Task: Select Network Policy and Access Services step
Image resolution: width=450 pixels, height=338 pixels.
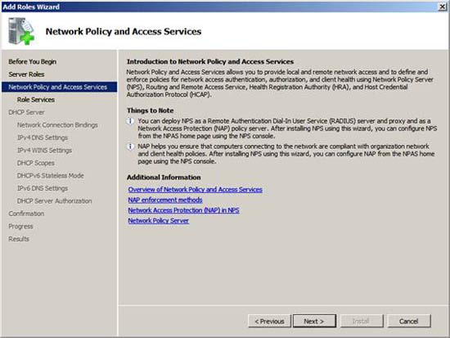Action: pyautogui.click(x=60, y=87)
